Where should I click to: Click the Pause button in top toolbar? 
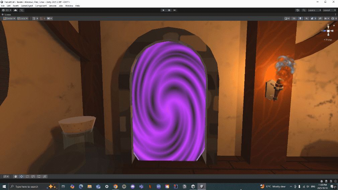tap(169, 10)
